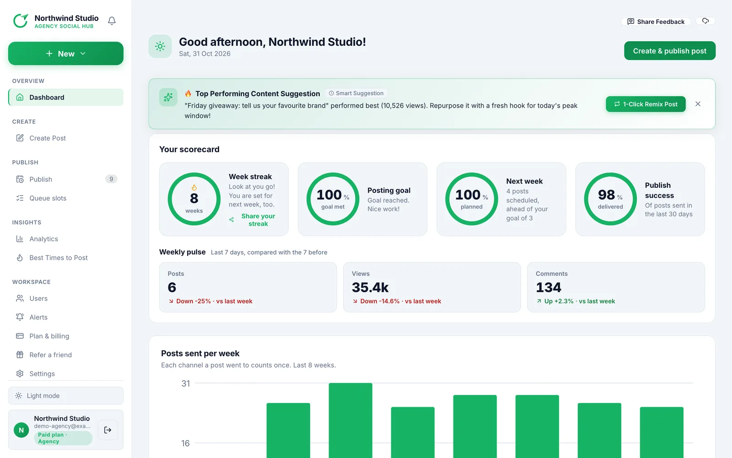The image size is (732, 458).
Task: Click "Up +2.3% · vs last week" text
Action: 579,301
